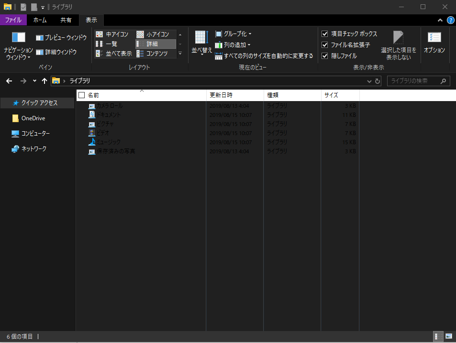
Task: Switch to the View (表示) tab
Action: (91, 20)
